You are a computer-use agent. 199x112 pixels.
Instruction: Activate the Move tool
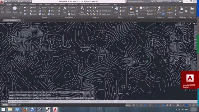click(x=33, y=7)
